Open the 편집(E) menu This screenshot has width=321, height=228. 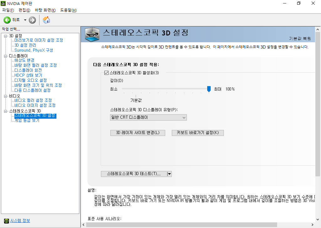point(24,10)
